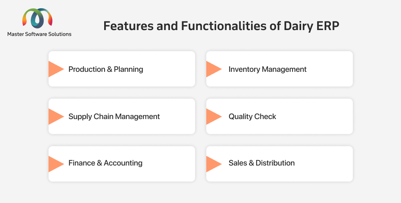Click orange arrow beside Sales & Distribution
Screen dimensions: 401x203
214,164
